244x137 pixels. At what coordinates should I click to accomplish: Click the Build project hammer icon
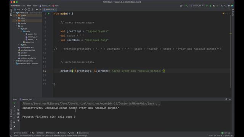(186, 6)
